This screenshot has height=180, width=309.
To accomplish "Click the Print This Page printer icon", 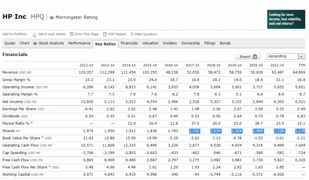I will [x=72, y=34].
